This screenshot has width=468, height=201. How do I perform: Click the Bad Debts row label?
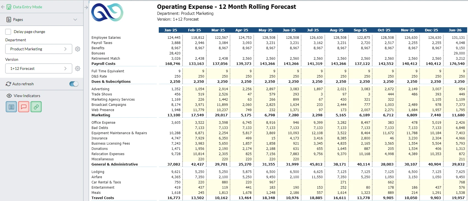[100, 128]
